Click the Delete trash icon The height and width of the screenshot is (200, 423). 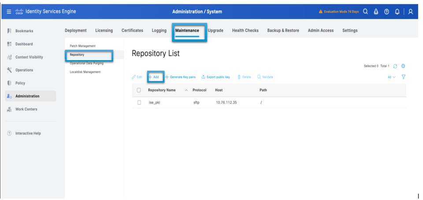[239, 77]
